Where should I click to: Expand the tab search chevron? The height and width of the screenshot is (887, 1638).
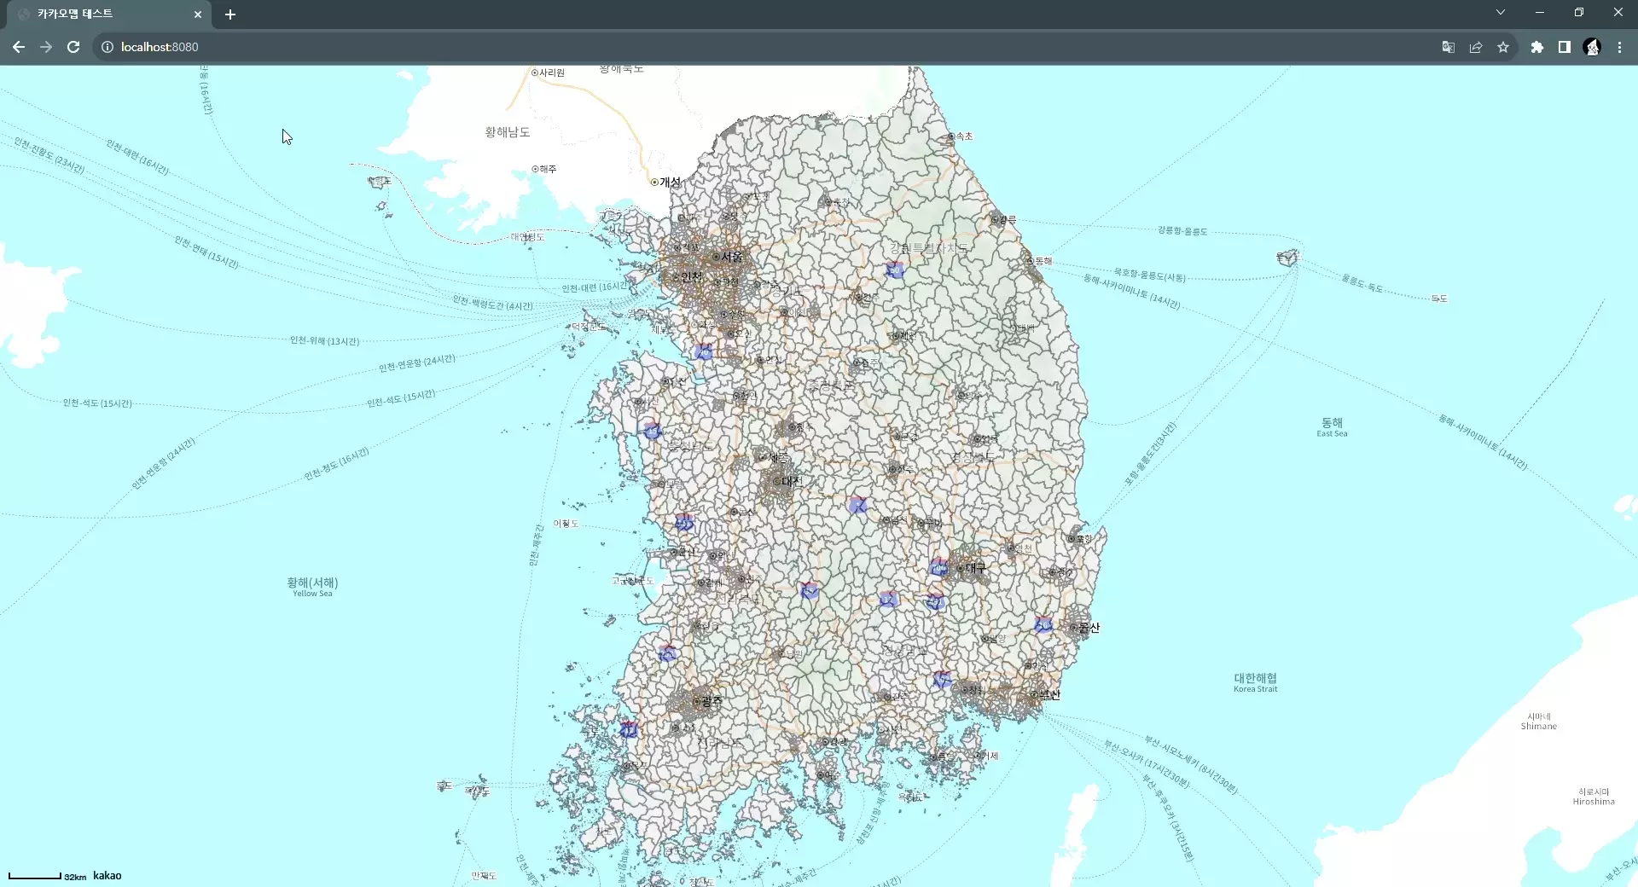[x=1501, y=13]
